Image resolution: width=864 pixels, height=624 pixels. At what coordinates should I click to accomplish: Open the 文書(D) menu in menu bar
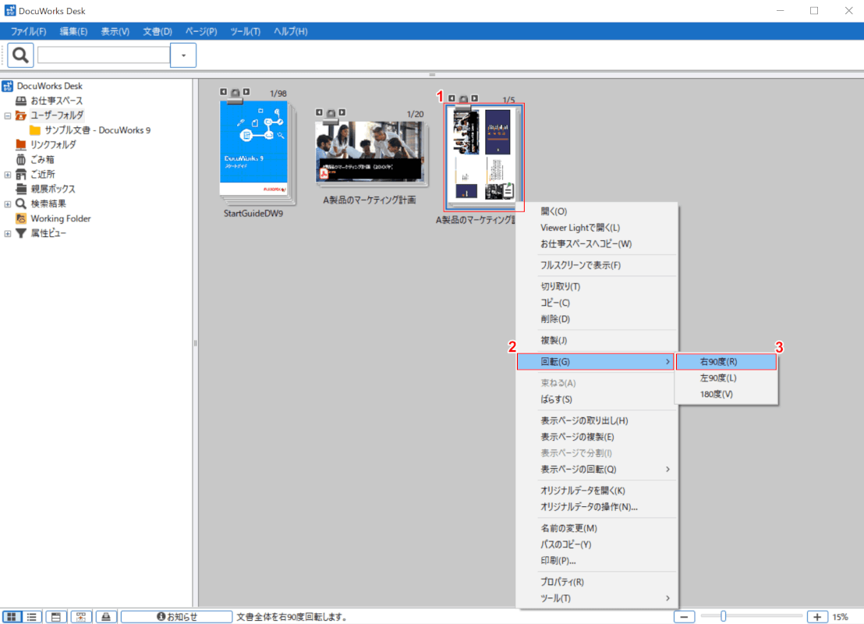tap(157, 31)
